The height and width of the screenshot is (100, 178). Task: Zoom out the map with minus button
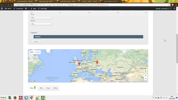point(145,78)
